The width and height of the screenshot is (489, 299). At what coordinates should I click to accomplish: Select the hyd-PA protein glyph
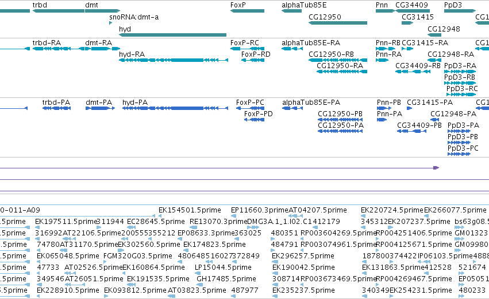coord(175,108)
